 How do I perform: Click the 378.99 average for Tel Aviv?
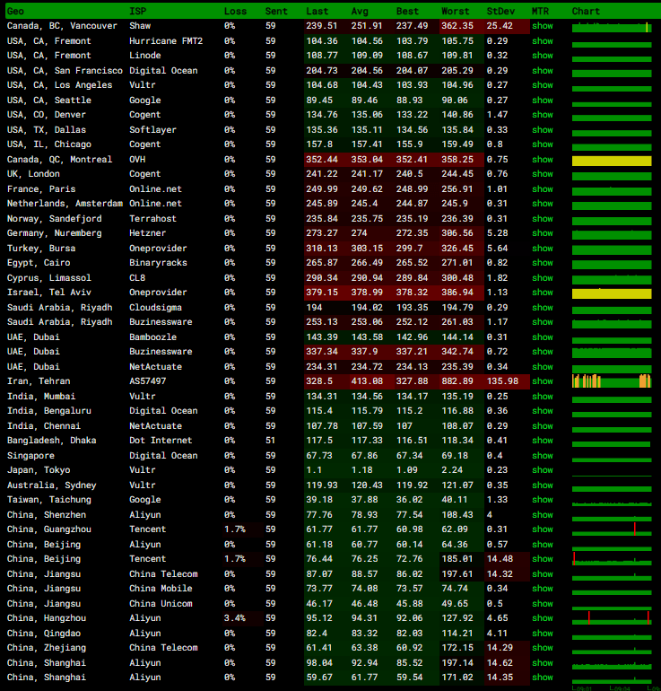pyautogui.click(x=367, y=293)
